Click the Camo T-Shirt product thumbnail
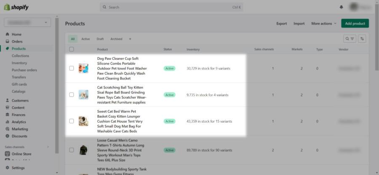 click(x=83, y=150)
